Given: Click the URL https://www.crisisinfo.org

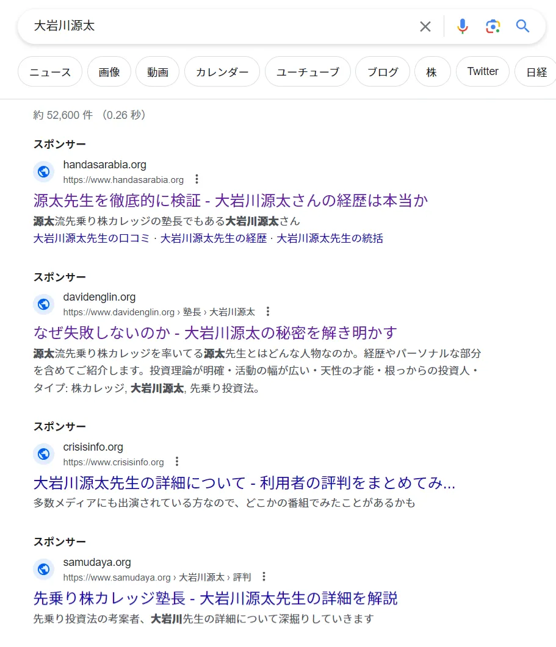Looking at the screenshot, I should [x=114, y=462].
